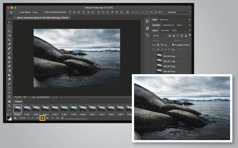Toggle visibility of IMG_9019.jpg layer
The image size is (238, 148).
[x=154, y=71]
